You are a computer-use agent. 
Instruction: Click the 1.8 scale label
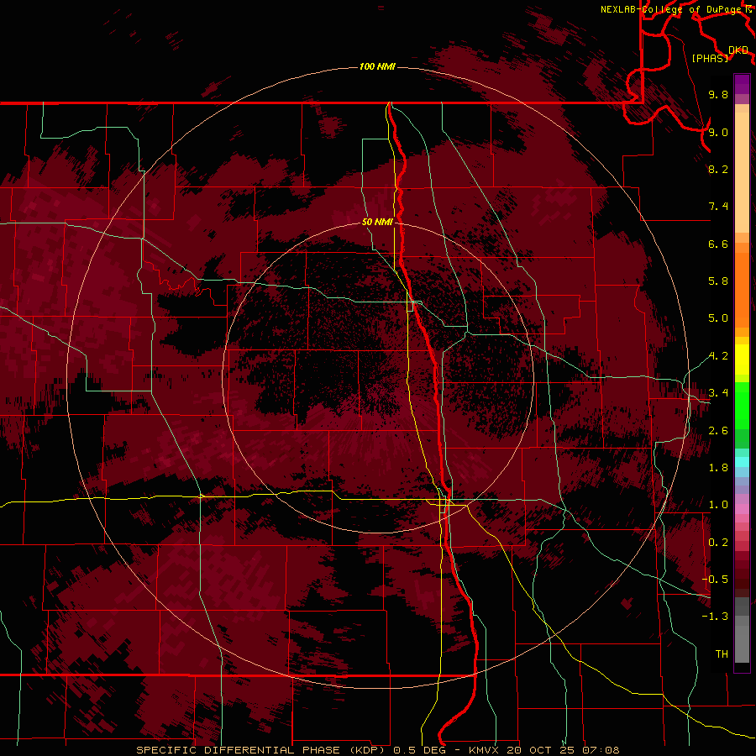[718, 468]
